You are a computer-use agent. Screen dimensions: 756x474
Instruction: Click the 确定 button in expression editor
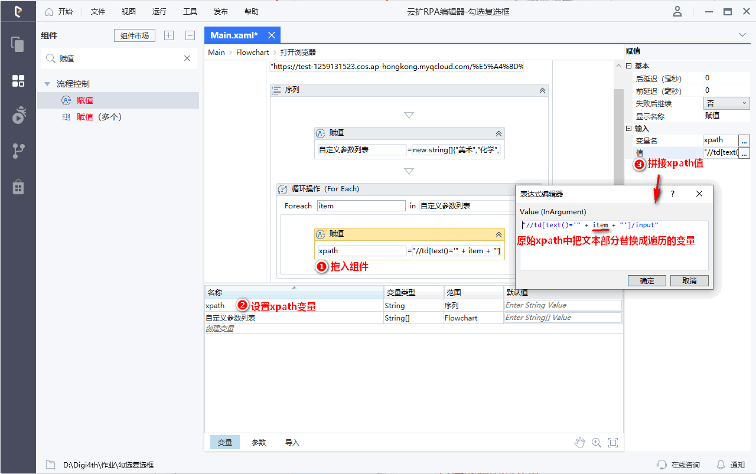pos(647,281)
